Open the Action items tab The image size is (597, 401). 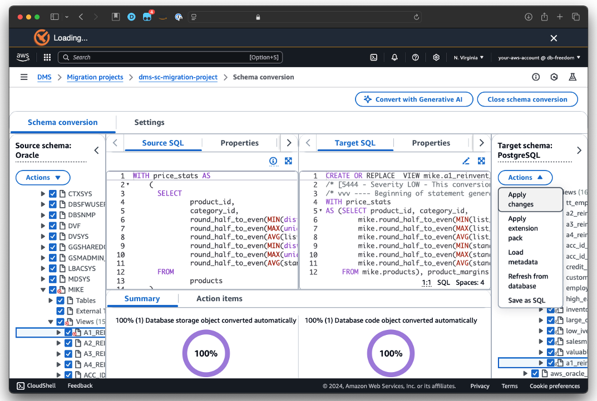(219, 299)
